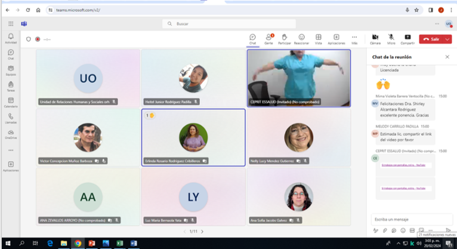Open the Reaccionar emoji menu

[301, 39]
